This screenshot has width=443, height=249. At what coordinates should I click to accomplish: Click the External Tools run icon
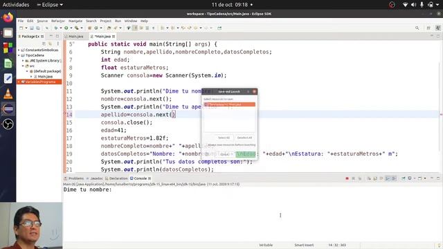[x=77, y=28]
